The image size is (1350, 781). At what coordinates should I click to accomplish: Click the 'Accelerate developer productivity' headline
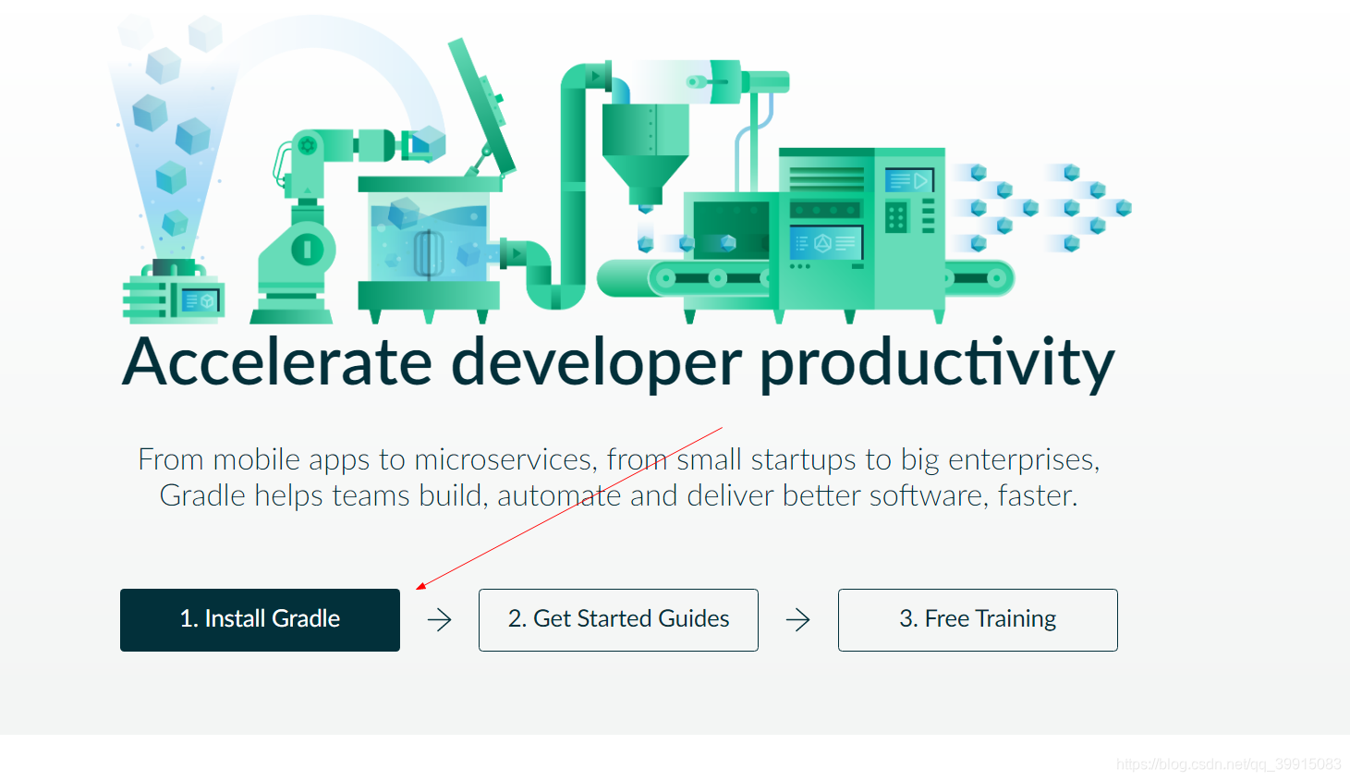618,362
